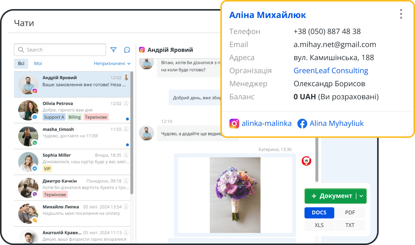The height and width of the screenshot is (245, 415).
Task: Open the three-dot menu on contact card
Action: coord(401,14)
